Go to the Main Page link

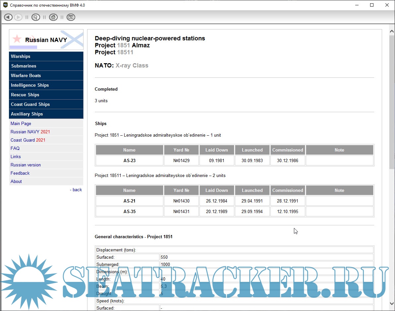point(21,123)
